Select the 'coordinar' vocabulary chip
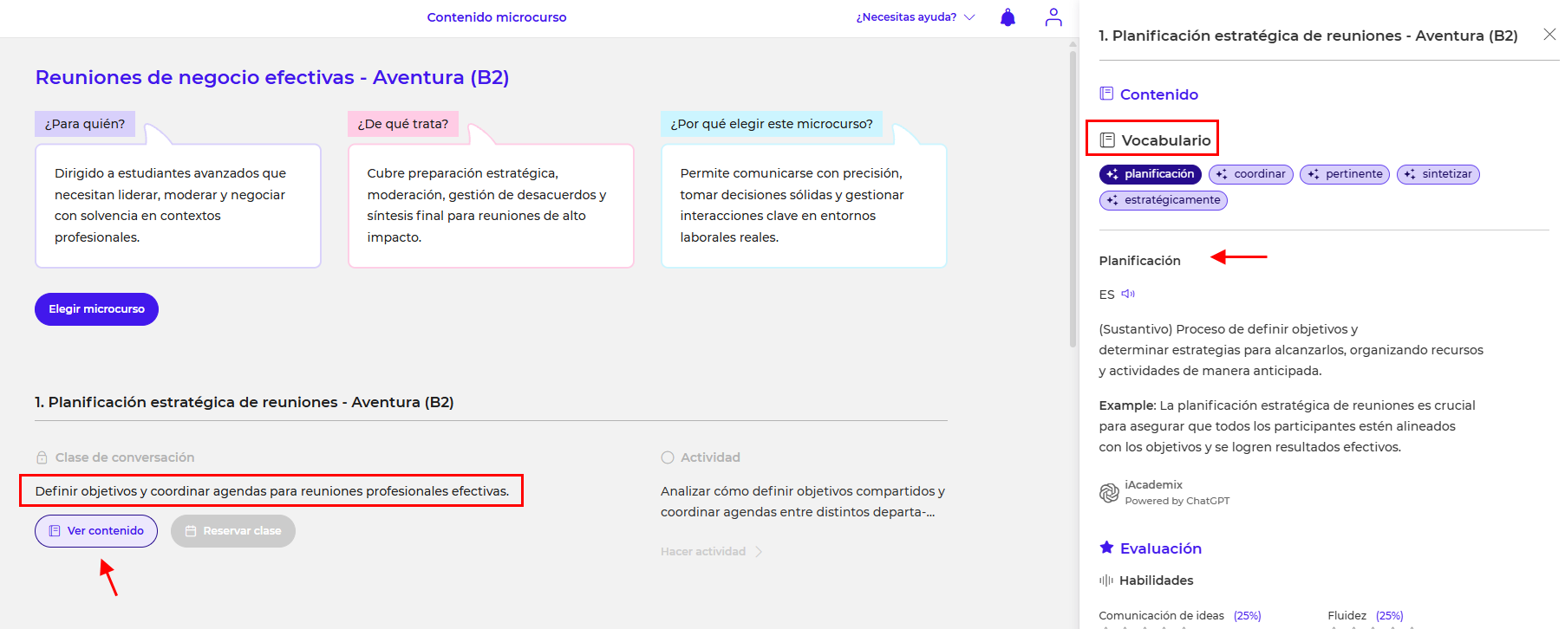 [1250, 174]
